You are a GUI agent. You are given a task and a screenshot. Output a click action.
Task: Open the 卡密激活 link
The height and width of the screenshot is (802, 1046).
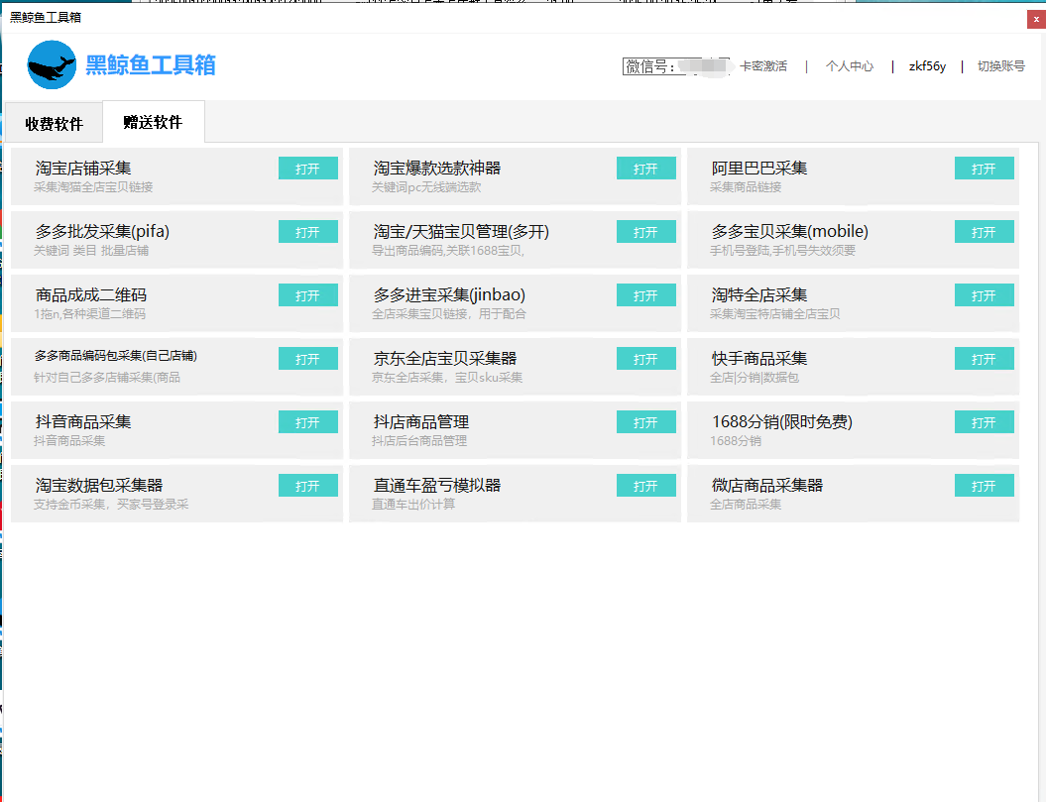point(762,66)
